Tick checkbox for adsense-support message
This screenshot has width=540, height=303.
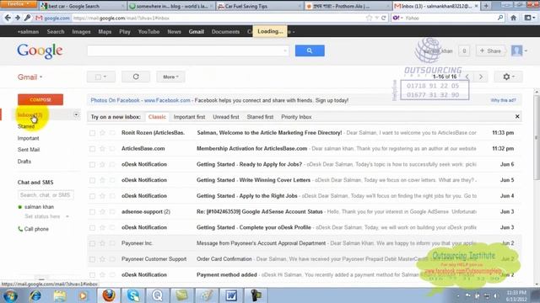tap(92, 212)
